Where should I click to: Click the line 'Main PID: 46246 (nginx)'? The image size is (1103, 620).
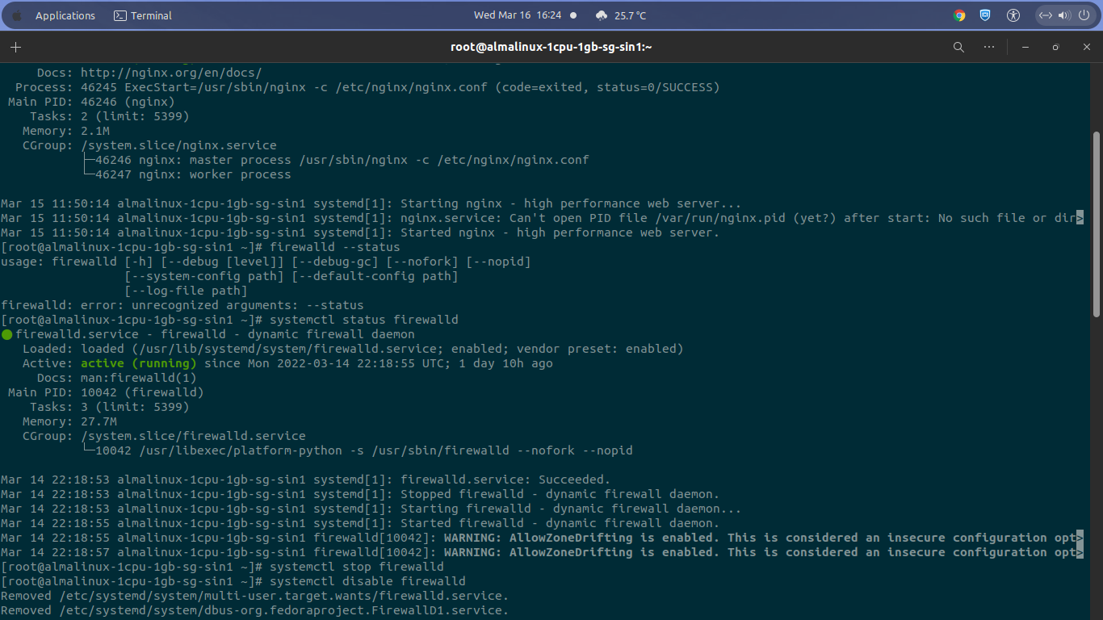91,102
